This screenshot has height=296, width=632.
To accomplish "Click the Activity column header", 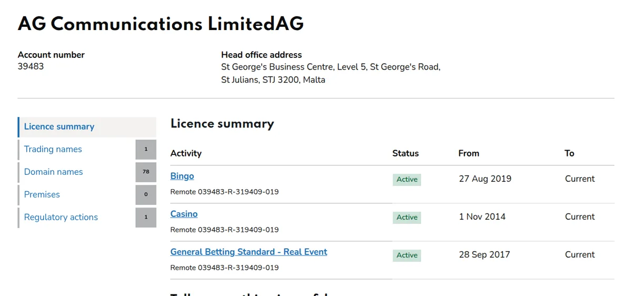I will (186, 153).
